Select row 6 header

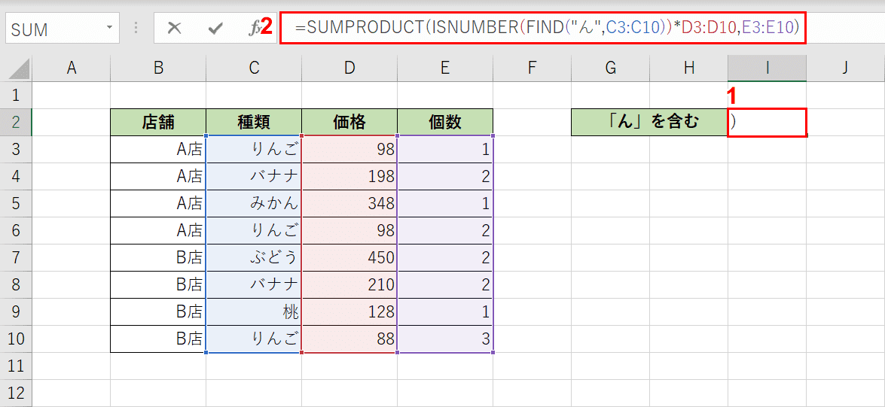[x=16, y=230]
